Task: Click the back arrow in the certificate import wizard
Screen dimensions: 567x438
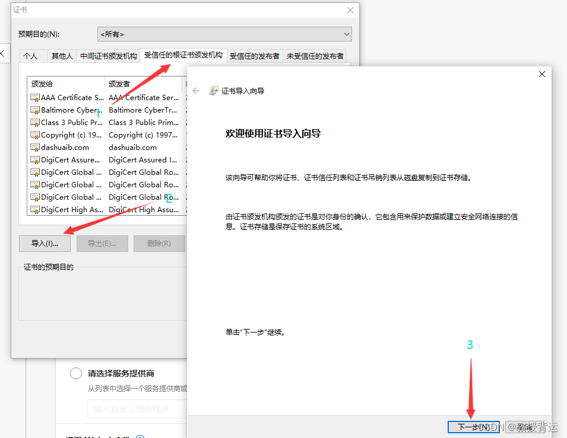Action: click(197, 91)
